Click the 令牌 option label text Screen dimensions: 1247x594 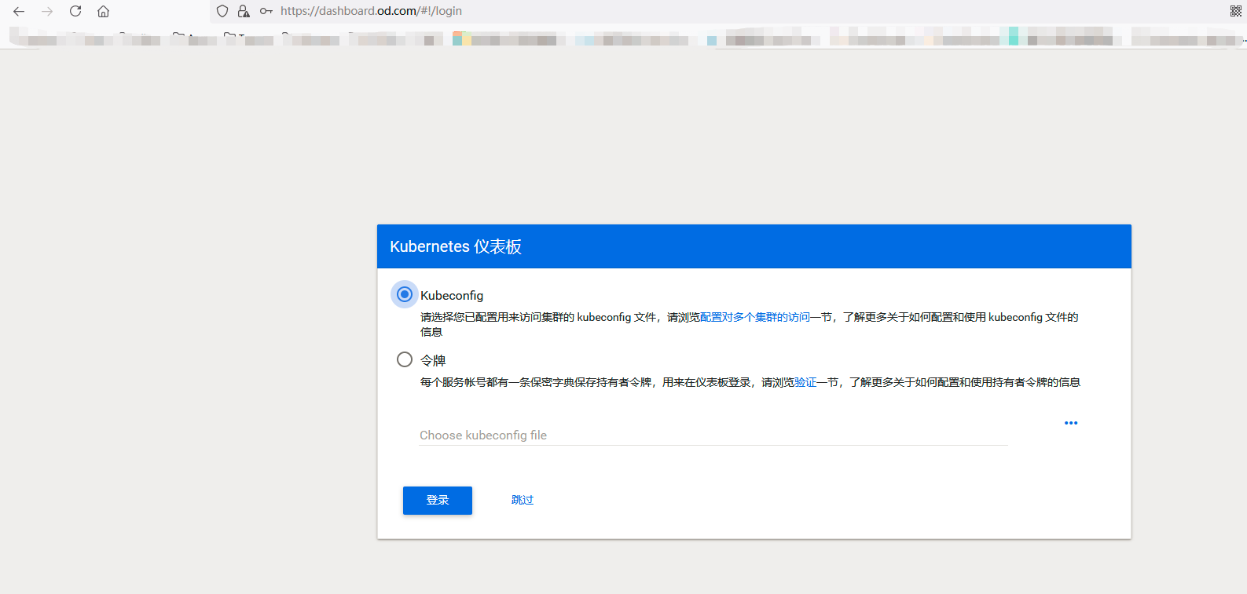click(433, 360)
